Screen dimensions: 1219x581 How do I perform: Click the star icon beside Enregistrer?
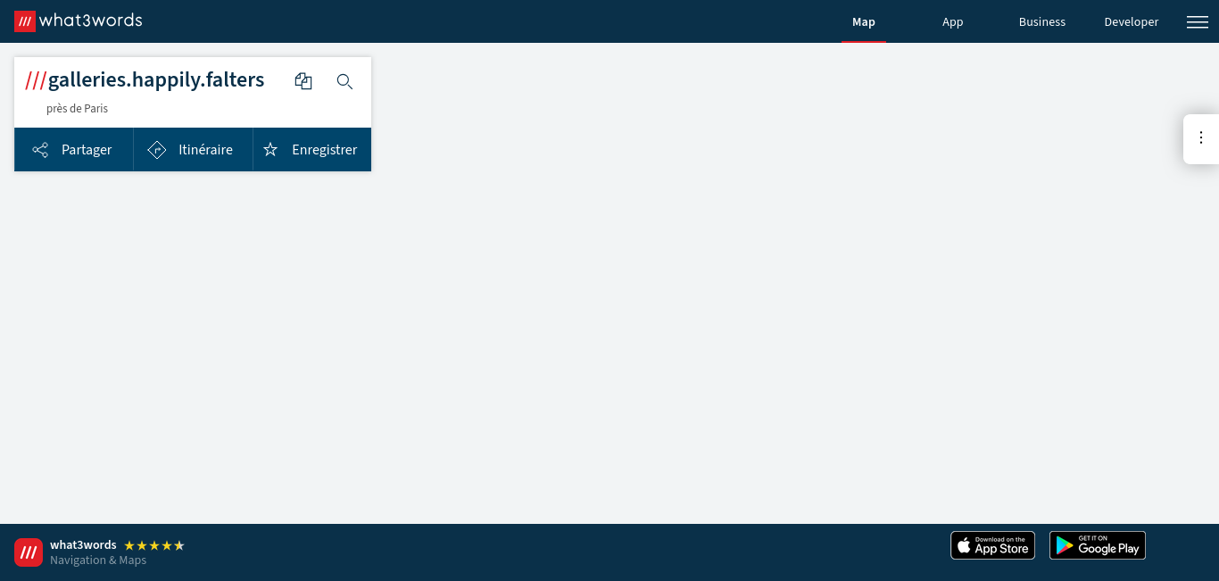(x=270, y=150)
